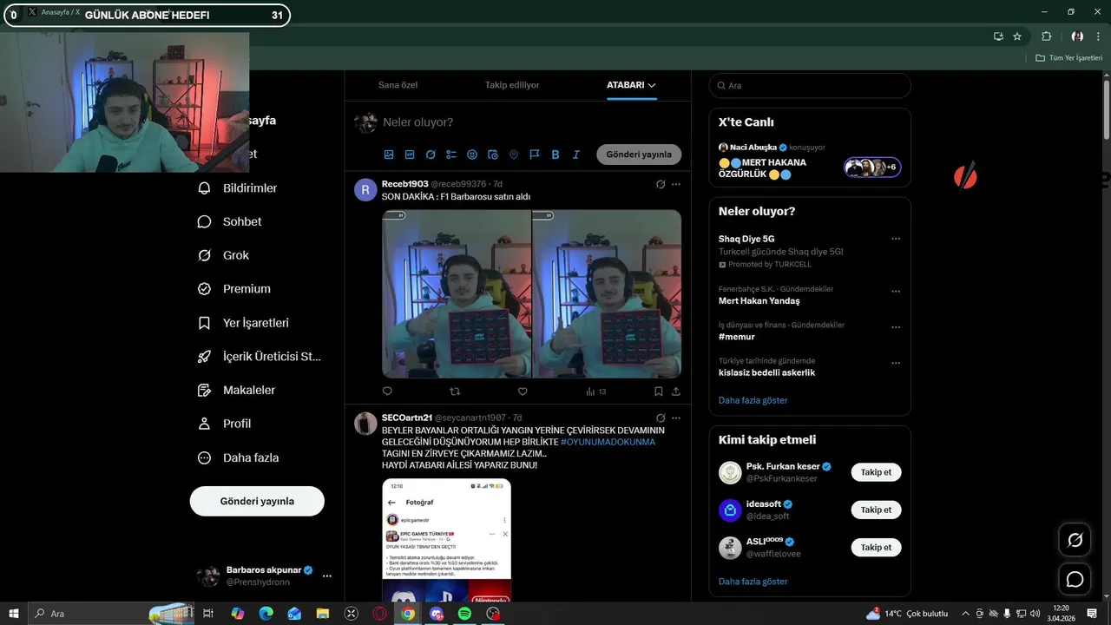Open the Windows Start menu
Viewport: 1111px width, 625px height.
[x=14, y=614]
